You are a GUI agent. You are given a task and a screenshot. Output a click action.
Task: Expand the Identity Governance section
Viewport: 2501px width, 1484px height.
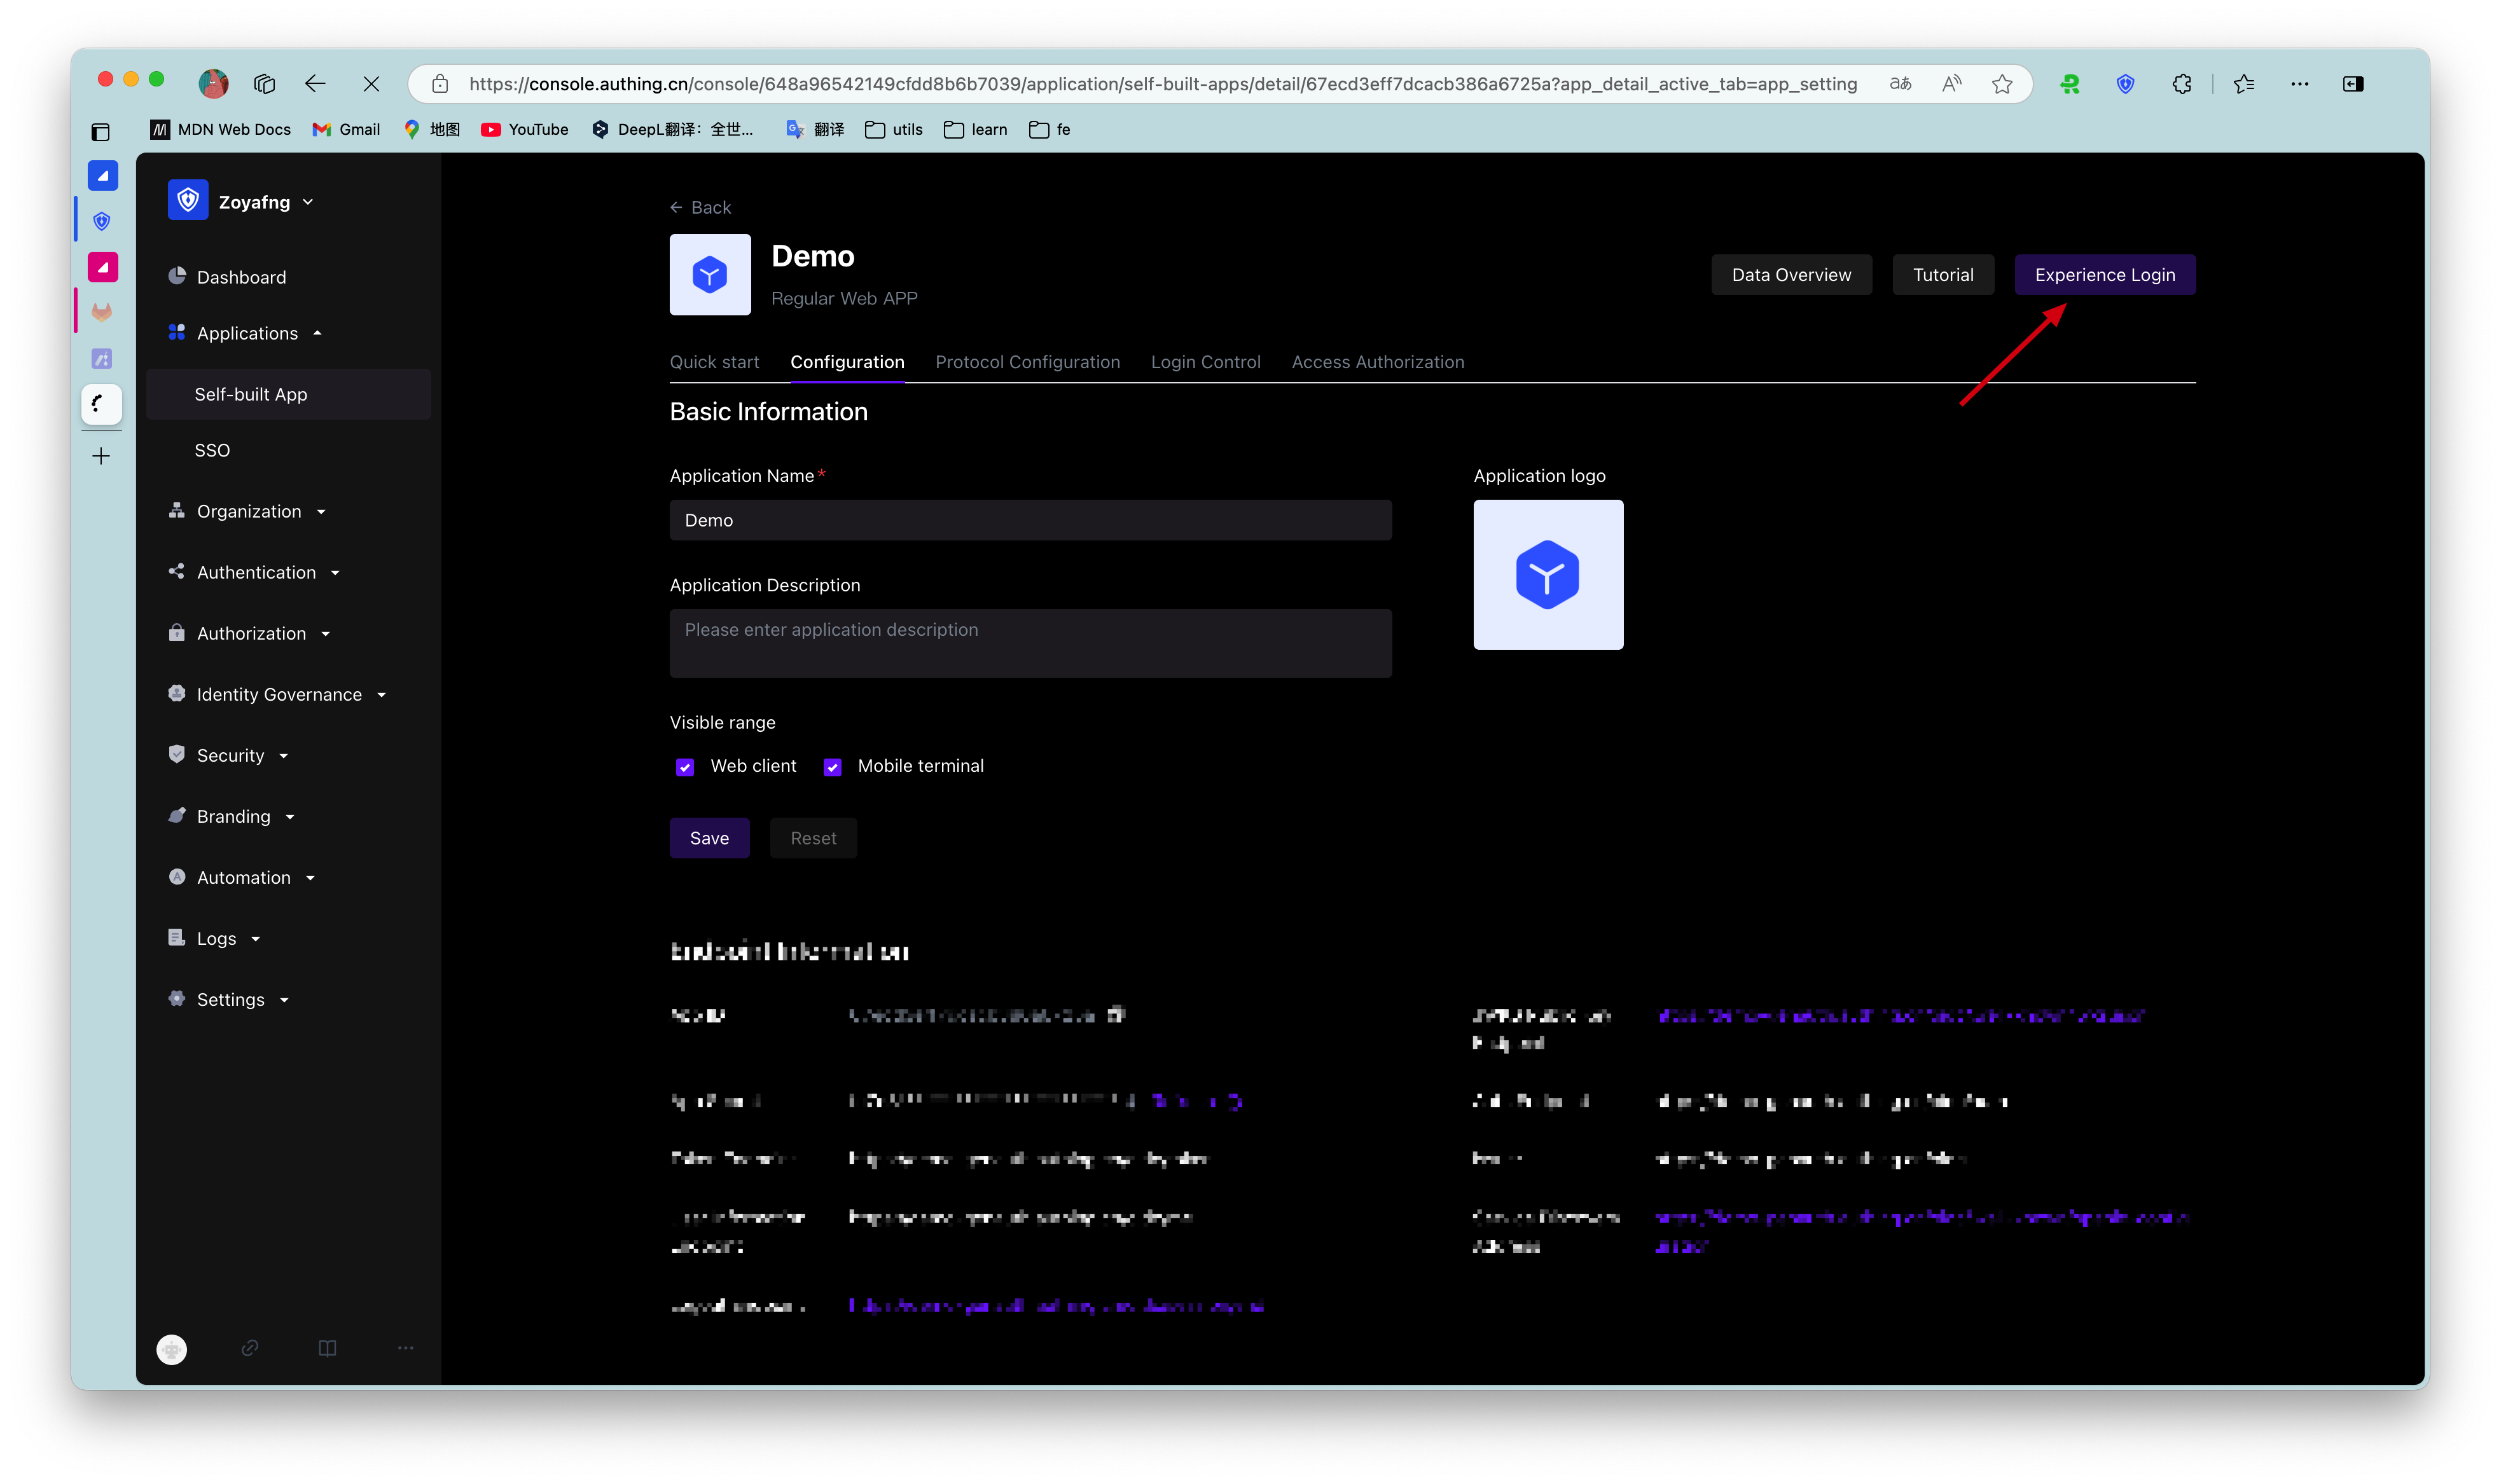279,694
